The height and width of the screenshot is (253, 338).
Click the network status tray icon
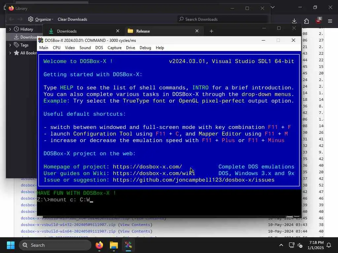click(x=291, y=245)
